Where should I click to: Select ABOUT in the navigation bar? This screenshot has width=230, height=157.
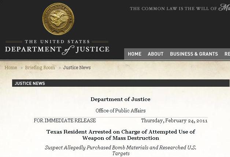tap(155, 54)
